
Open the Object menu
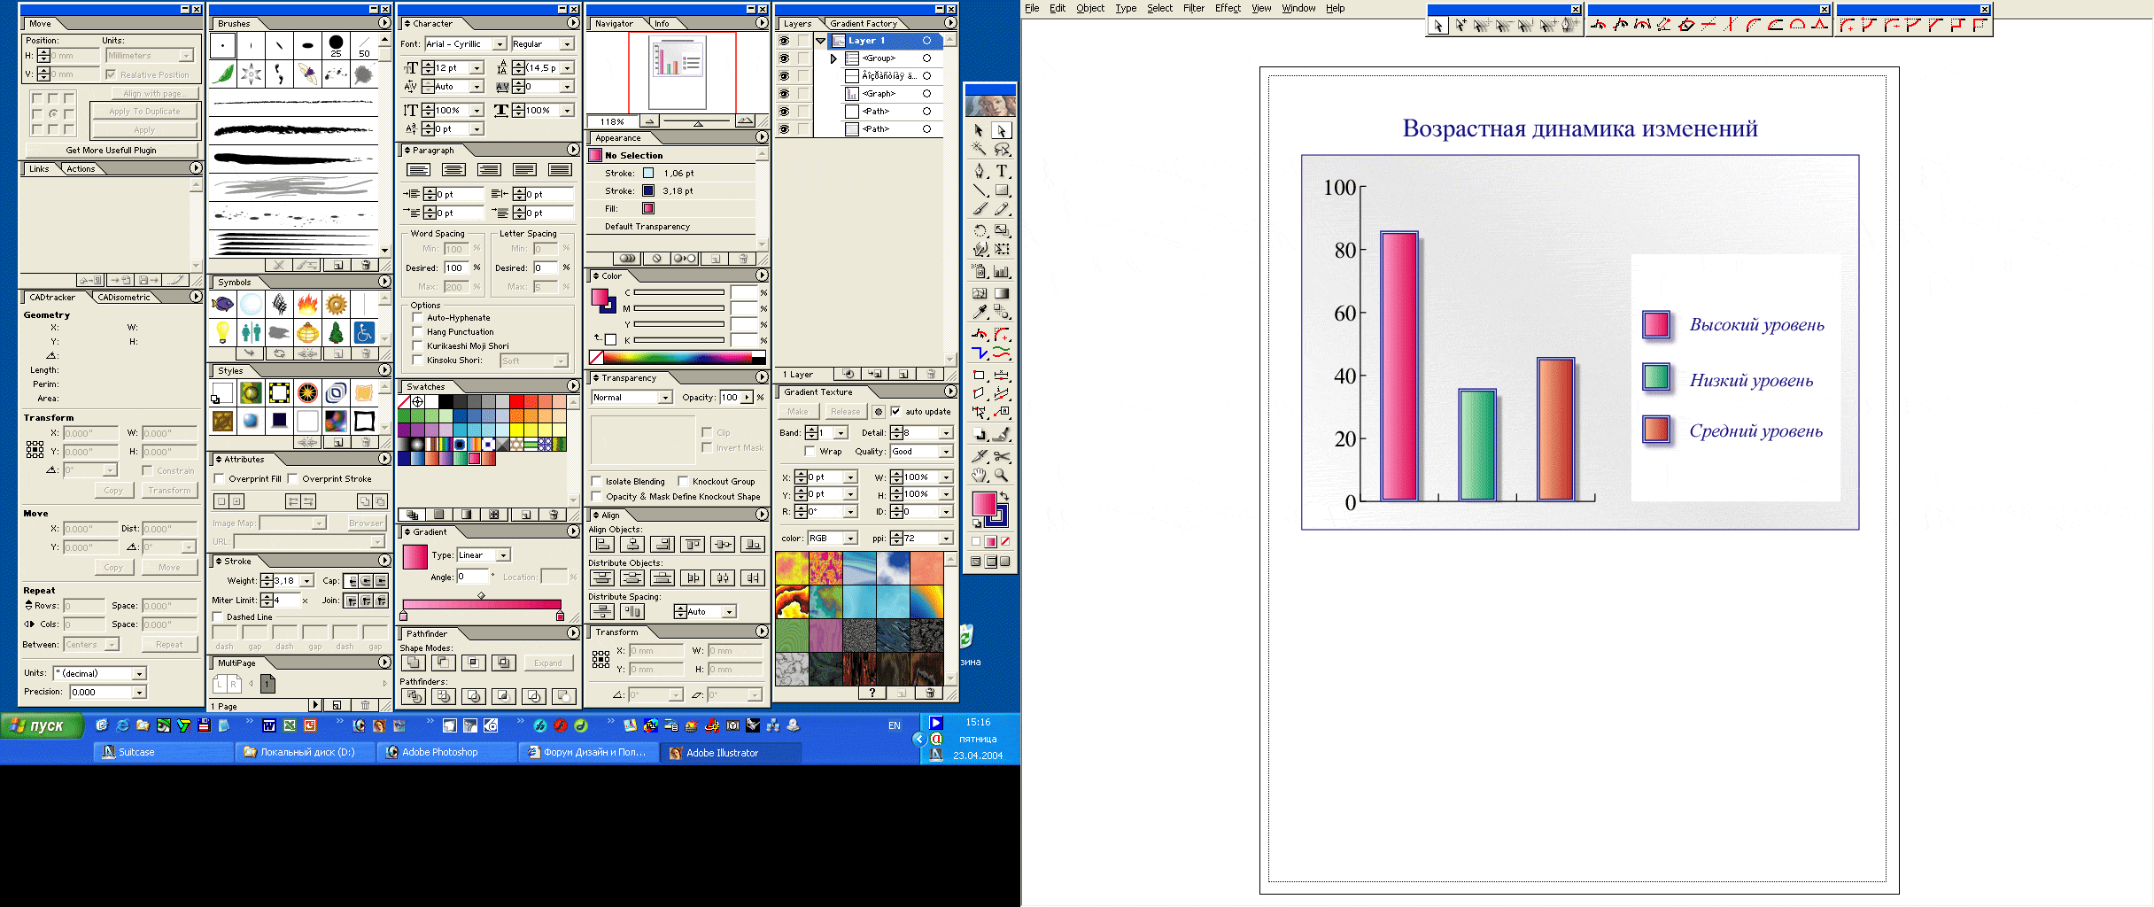click(x=1090, y=8)
